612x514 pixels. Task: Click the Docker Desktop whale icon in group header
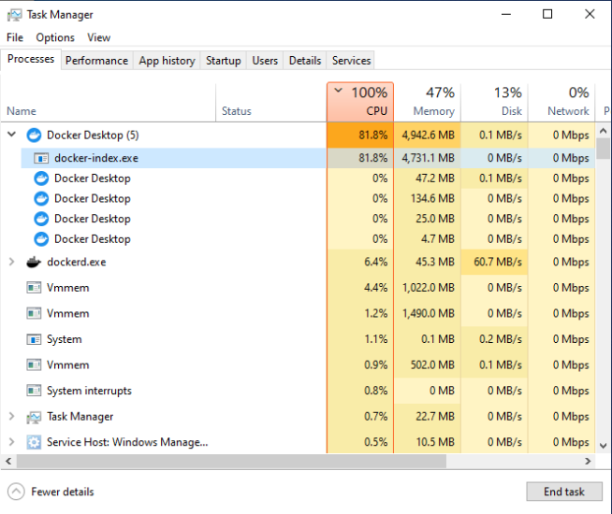pyautogui.click(x=35, y=135)
